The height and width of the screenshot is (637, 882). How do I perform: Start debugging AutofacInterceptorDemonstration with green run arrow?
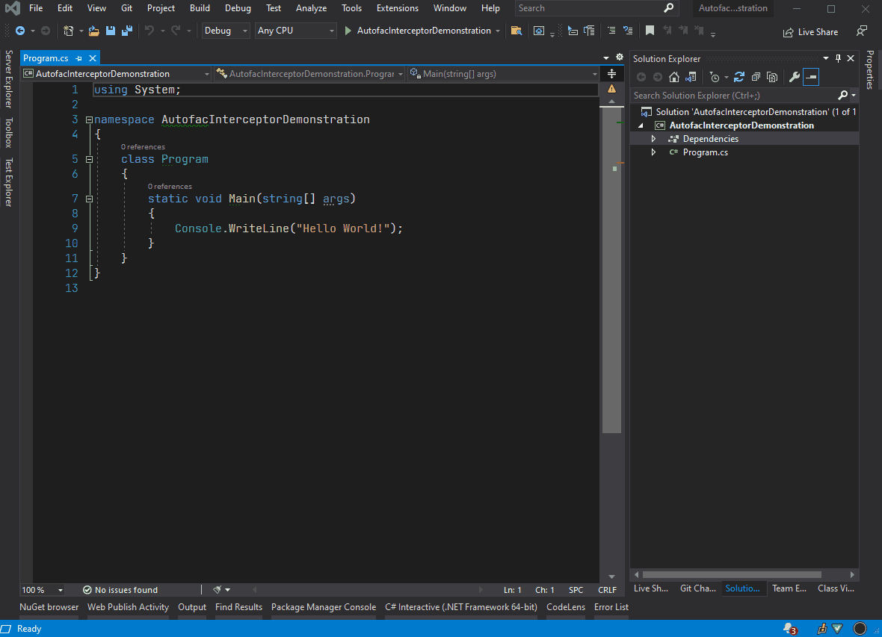click(347, 31)
